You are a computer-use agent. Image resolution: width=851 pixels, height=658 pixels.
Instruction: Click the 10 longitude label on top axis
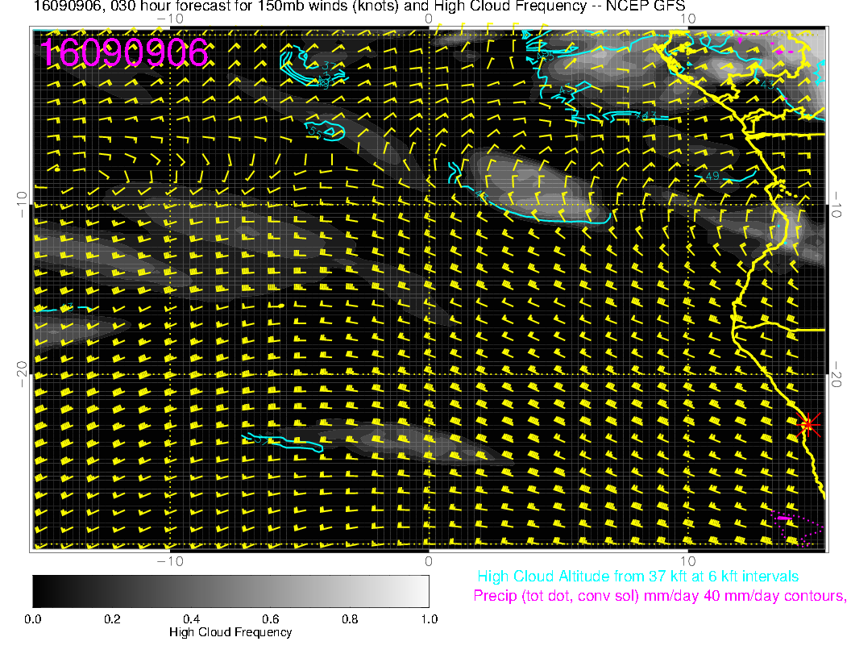tap(687, 19)
